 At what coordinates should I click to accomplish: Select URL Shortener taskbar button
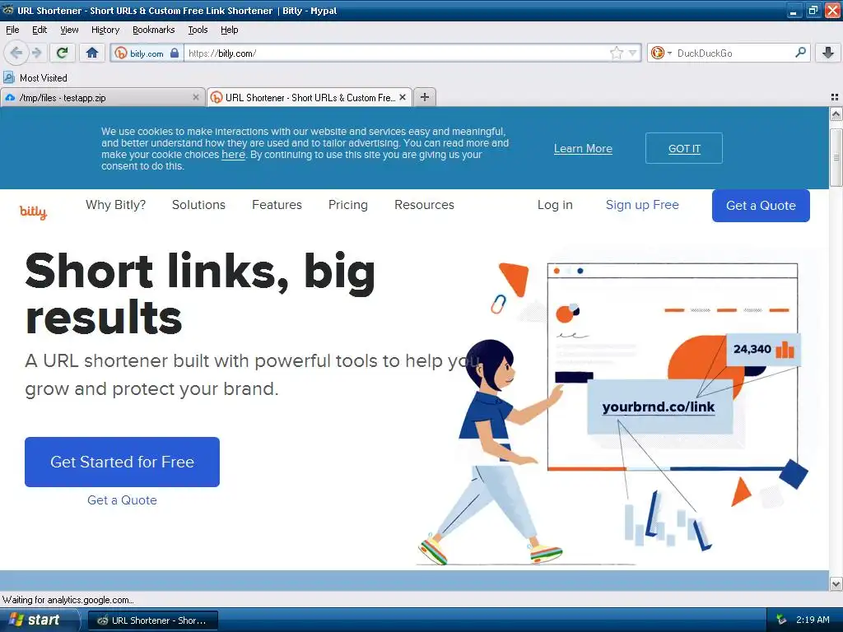[x=153, y=620]
